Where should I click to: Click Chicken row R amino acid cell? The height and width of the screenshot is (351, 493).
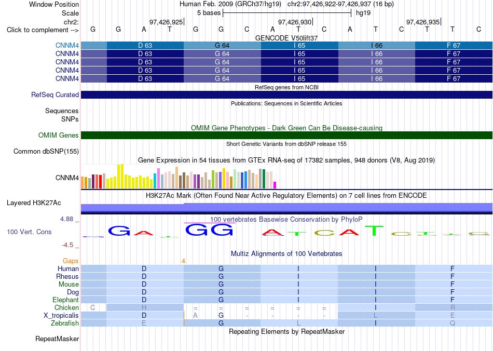pyautogui.click(x=454, y=307)
